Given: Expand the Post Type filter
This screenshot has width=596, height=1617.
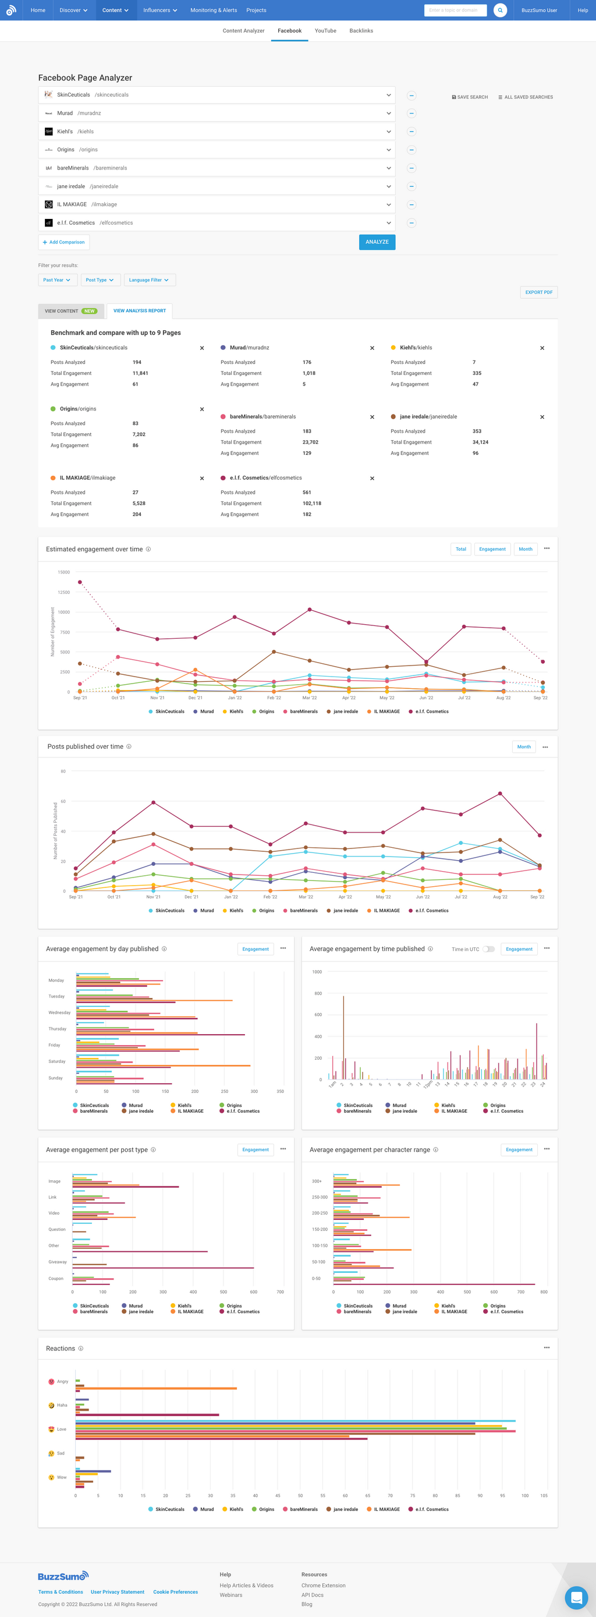Looking at the screenshot, I should click(100, 280).
